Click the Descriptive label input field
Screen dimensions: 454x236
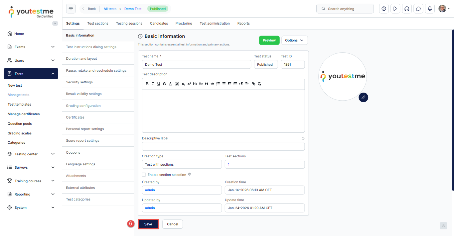tap(223, 146)
